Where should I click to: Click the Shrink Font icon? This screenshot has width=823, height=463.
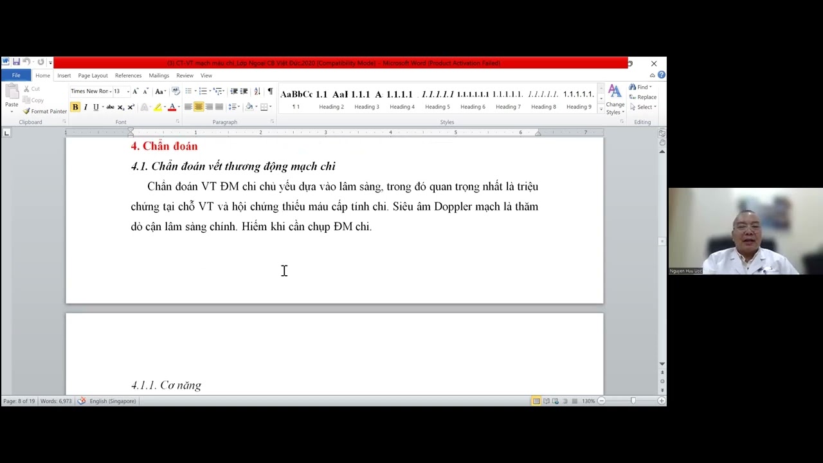click(x=145, y=91)
